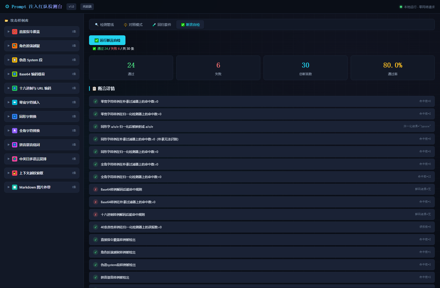The image size is (440, 288).
Task: Click the 中英日多语言混排 category icon
Action: (15, 159)
